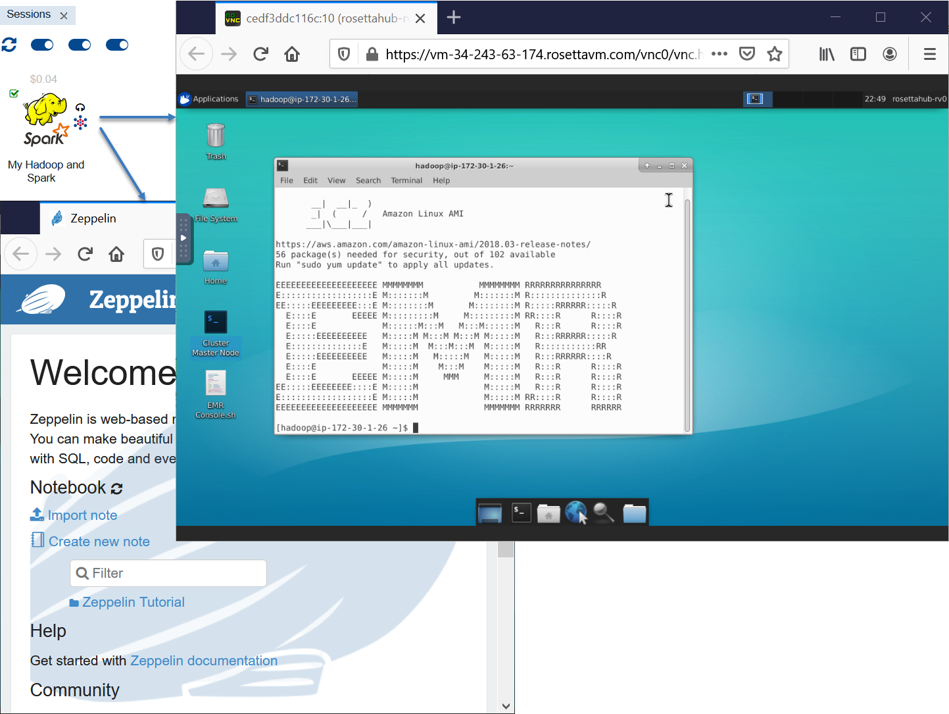Viewport: 949px width, 714px height.
Task: Open the Firefox hamburger menu
Action: pyautogui.click(x=930, y=54)
